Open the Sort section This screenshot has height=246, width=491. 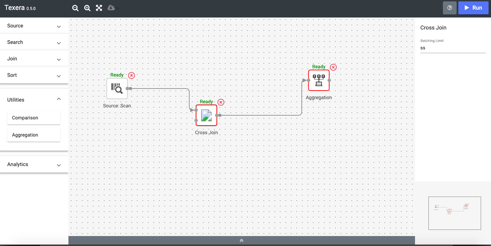coord(33,75)
